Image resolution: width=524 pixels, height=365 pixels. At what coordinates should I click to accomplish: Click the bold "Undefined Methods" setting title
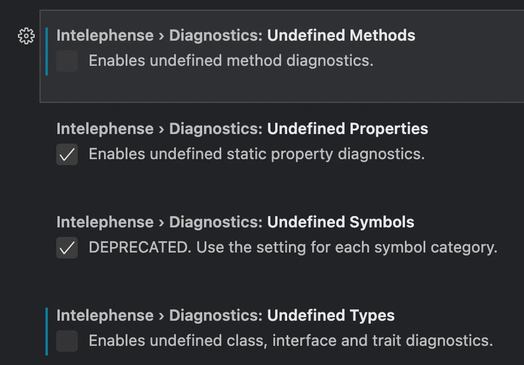(341, 36)
